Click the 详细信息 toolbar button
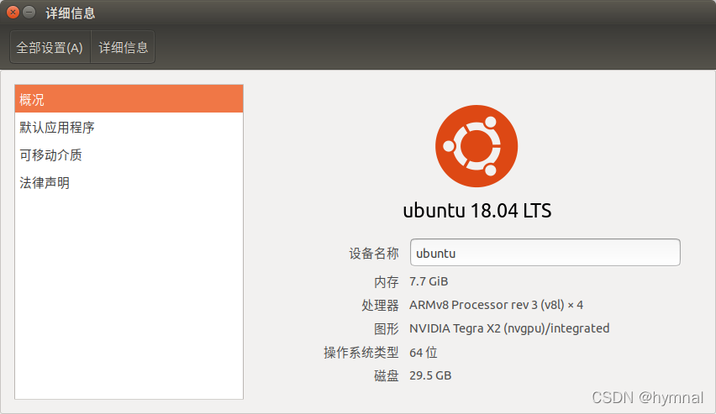Viewport: 716px width, 414px height. (124, 47)
